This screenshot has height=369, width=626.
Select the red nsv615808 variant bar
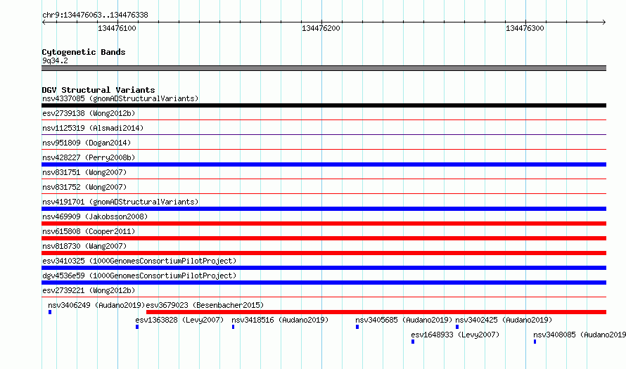(324, 238)
